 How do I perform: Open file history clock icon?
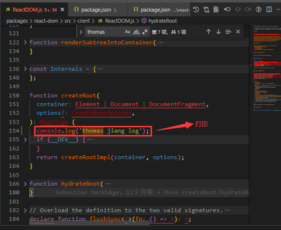click(196, 10)
